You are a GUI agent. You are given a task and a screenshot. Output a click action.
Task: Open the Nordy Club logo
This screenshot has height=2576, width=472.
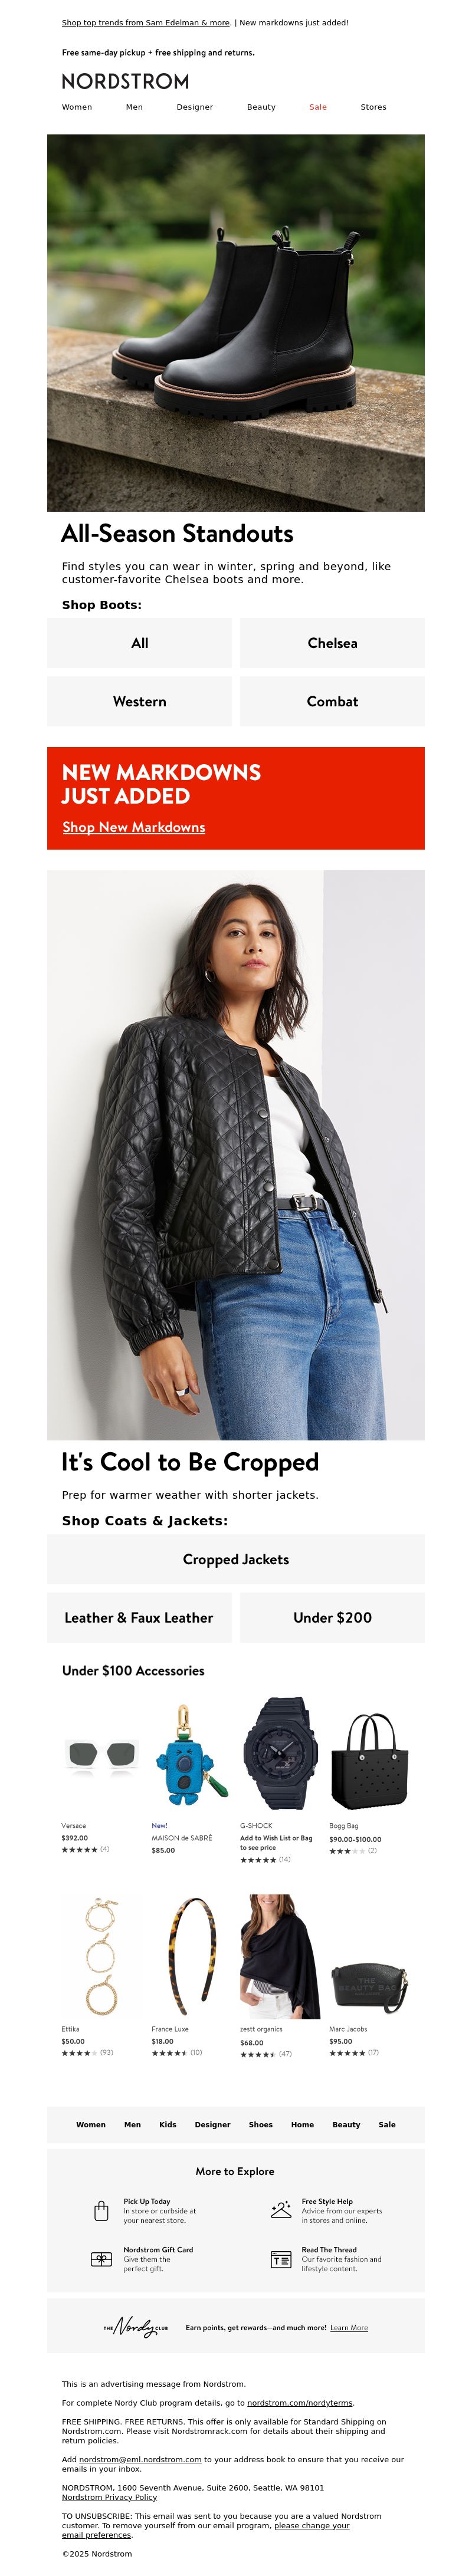(x=136, y=2327)
